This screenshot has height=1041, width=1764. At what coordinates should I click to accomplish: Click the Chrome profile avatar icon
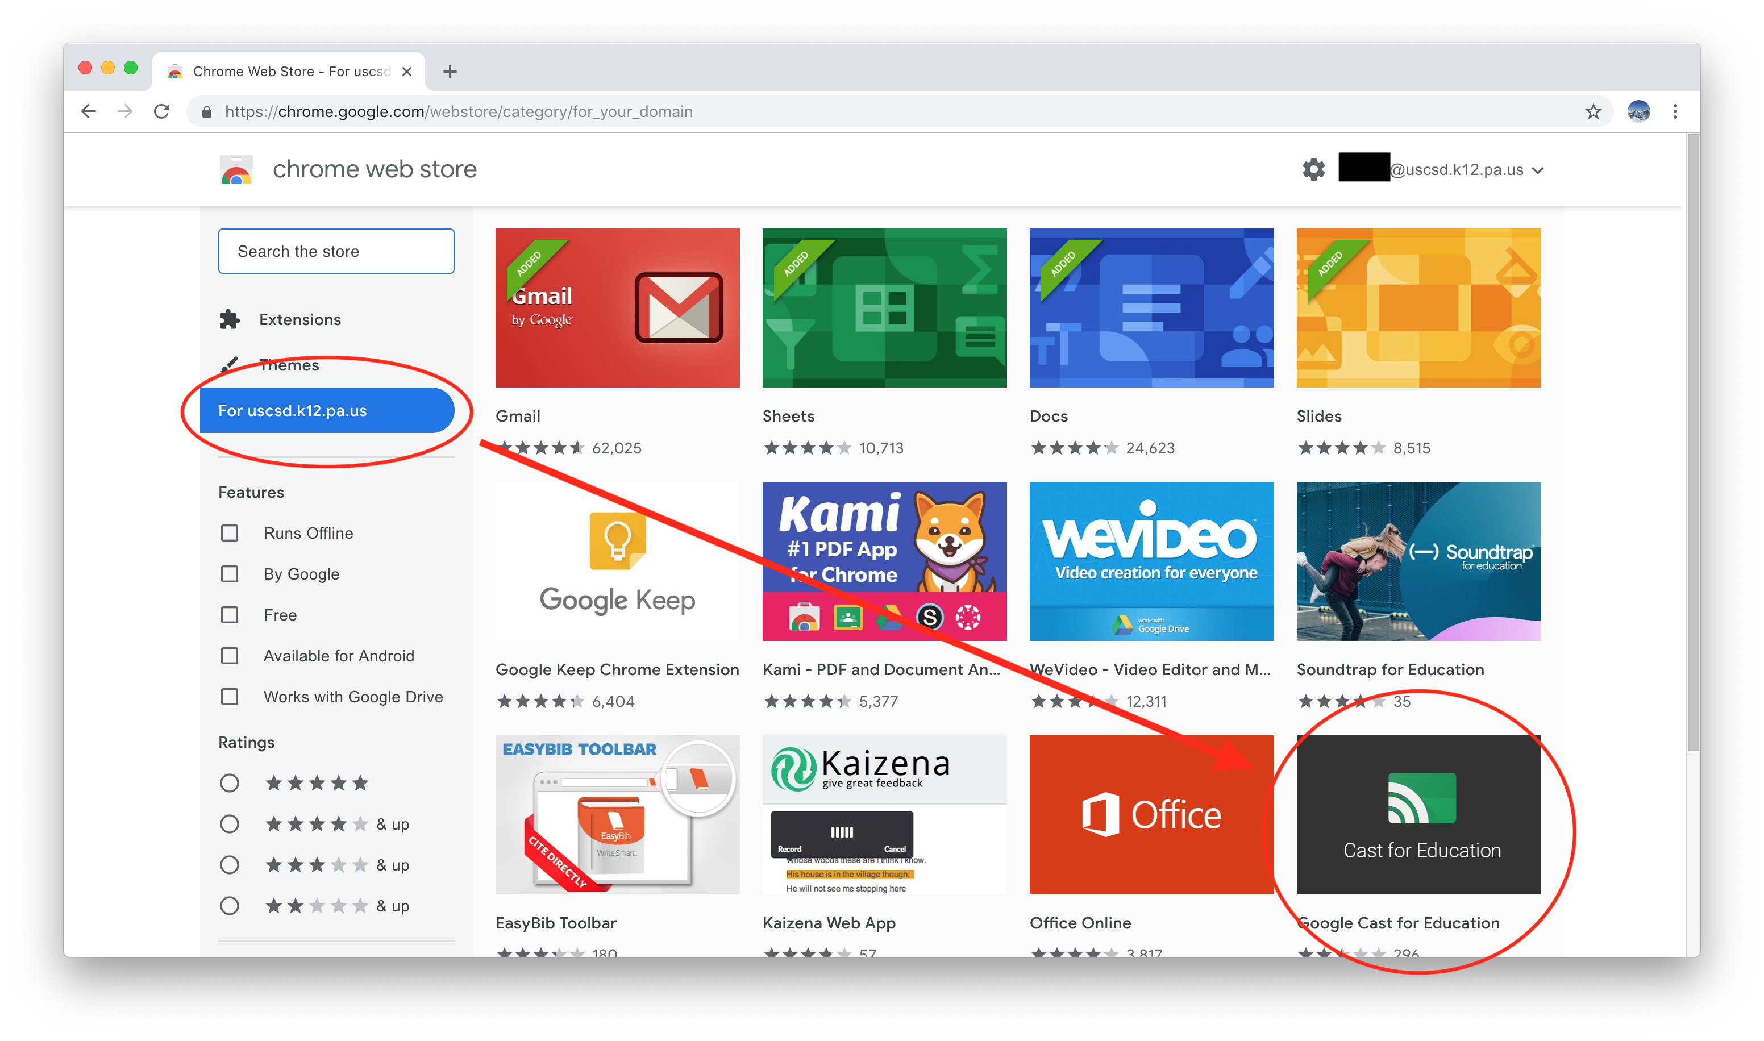coord(1638,111)
